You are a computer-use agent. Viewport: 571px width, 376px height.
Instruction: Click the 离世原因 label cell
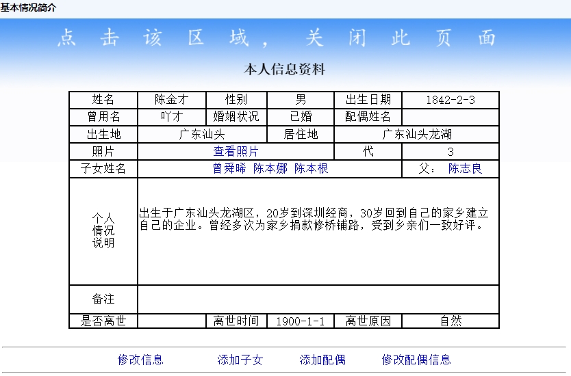pyautogui.click(x=368, y=321)
